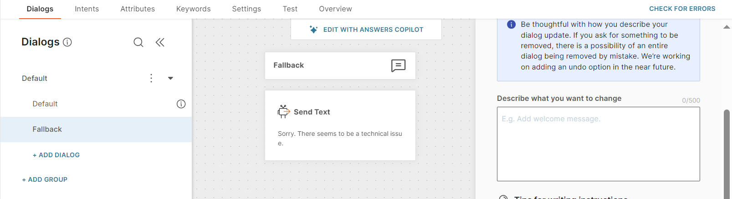Viewport: 732px width, 199px height.
Task: Open the three-dot menu for Default group
Action: pos(151,78)
